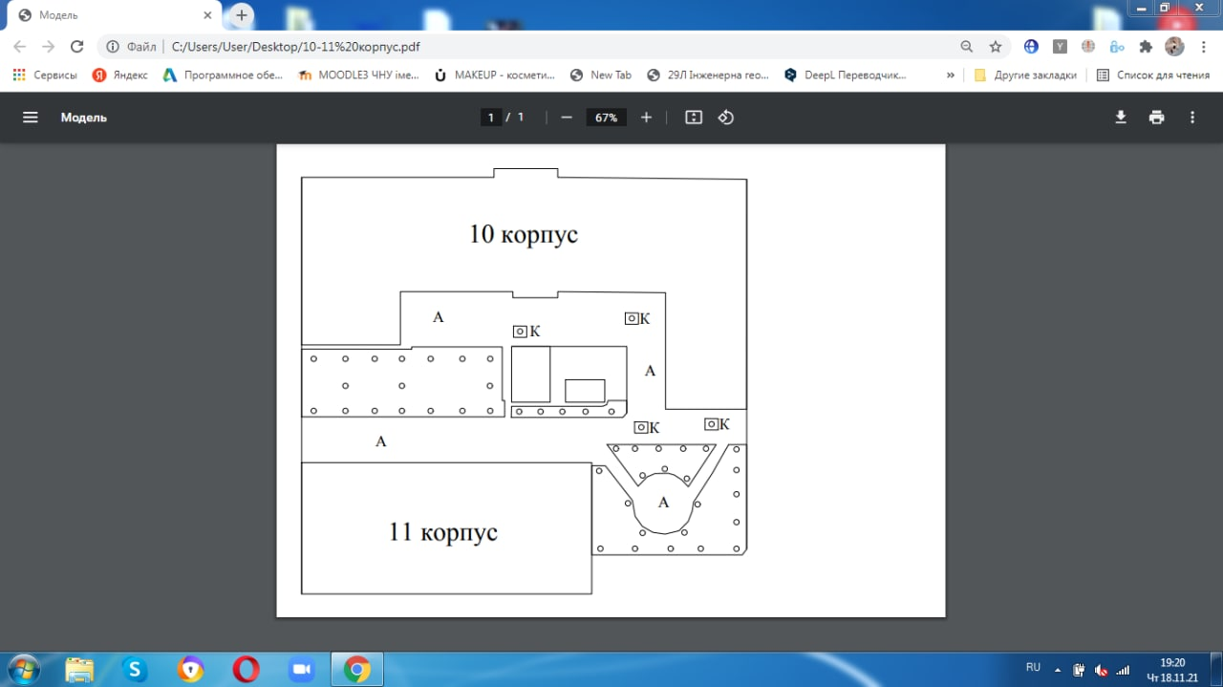1223x687 pixels.
Task: Reload the current page
Action: [x=77, y=46]
